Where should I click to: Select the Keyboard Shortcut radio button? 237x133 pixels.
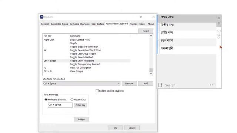click(x=46, y=99)
